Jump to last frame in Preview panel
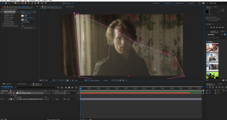Image resolution: width=227 pixels, height=120 pixels. point(222,27)
